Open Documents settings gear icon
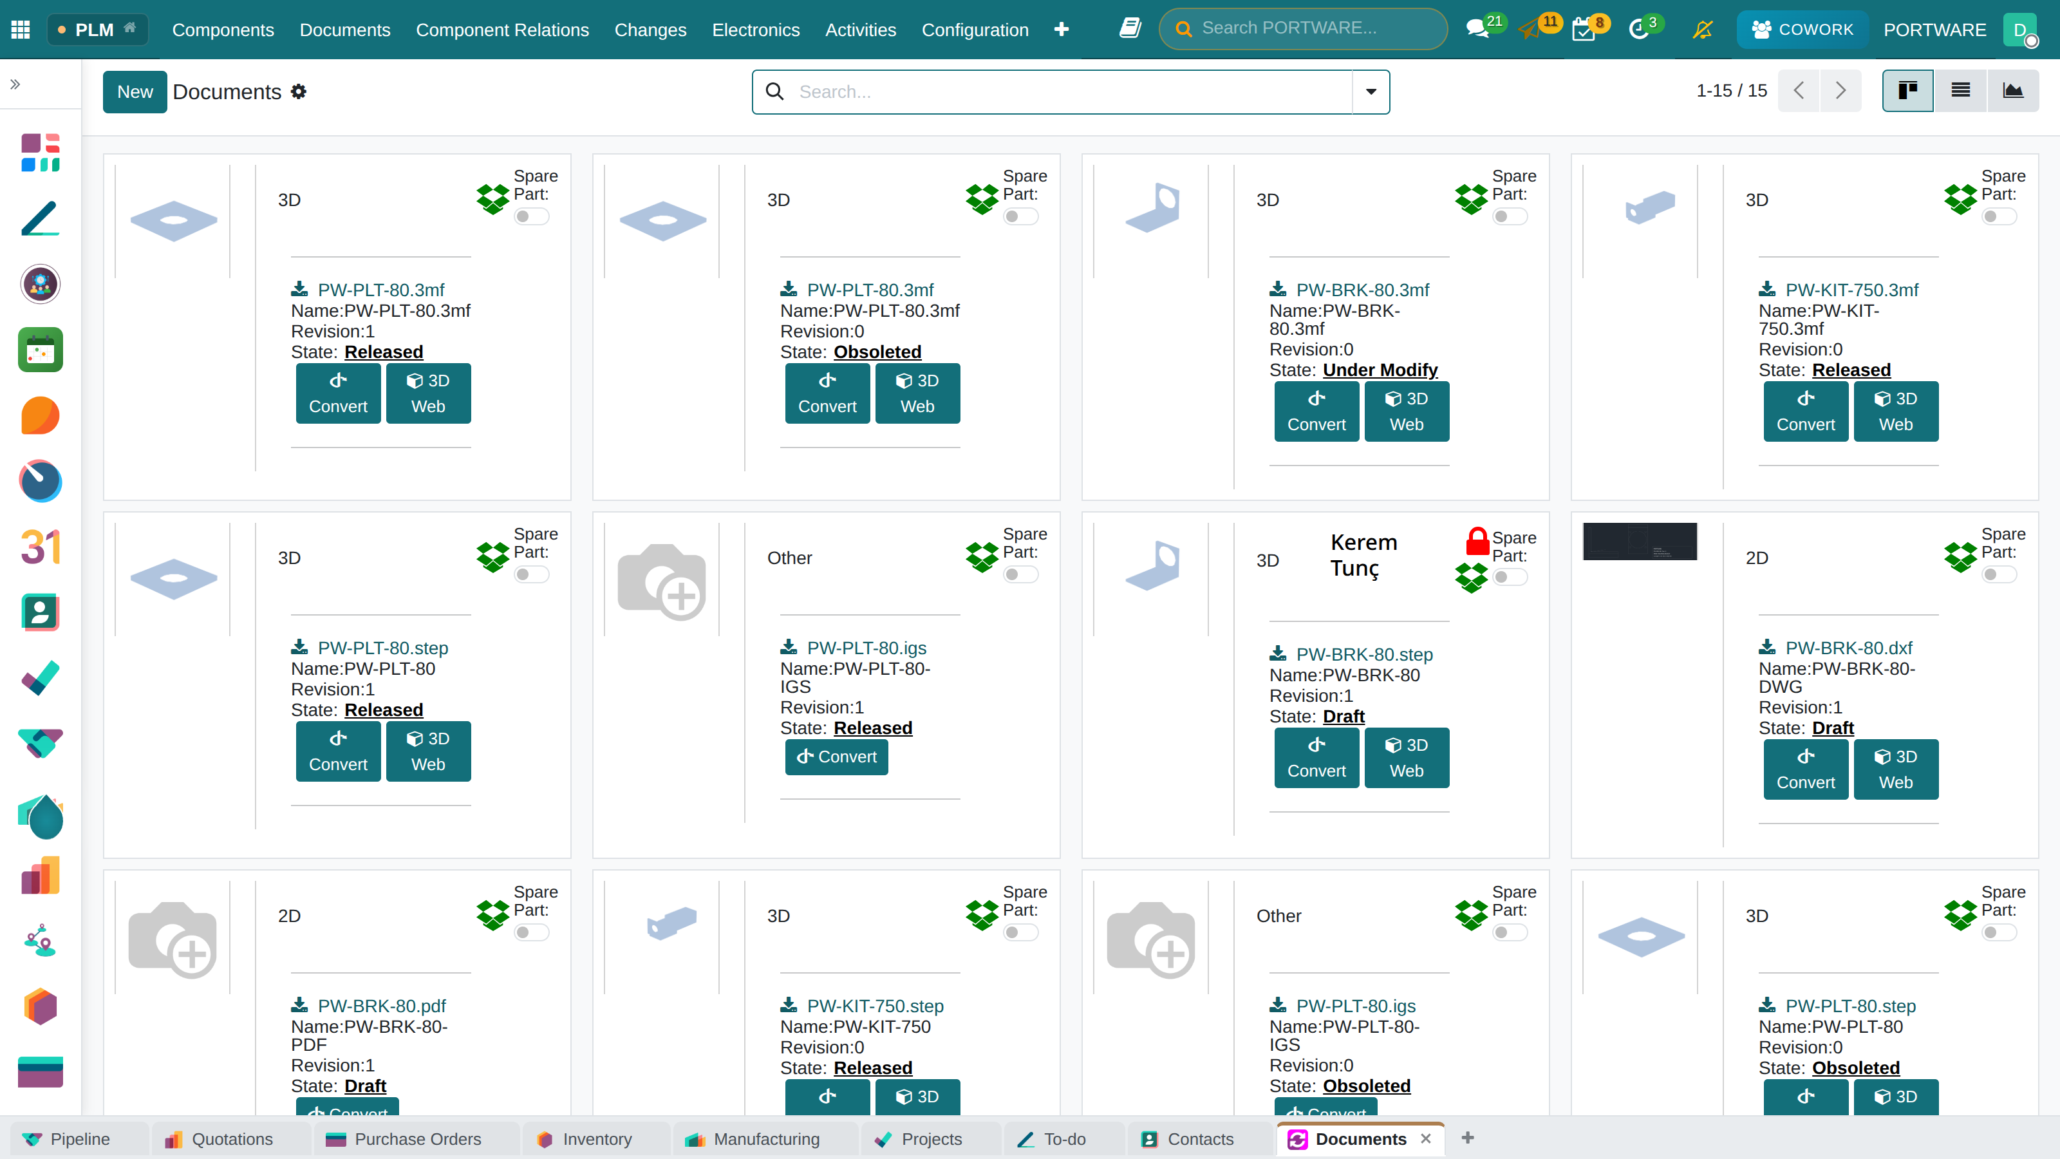Image resolution: width=2060 pixels, height=1159 pixels. pos(298,91)
